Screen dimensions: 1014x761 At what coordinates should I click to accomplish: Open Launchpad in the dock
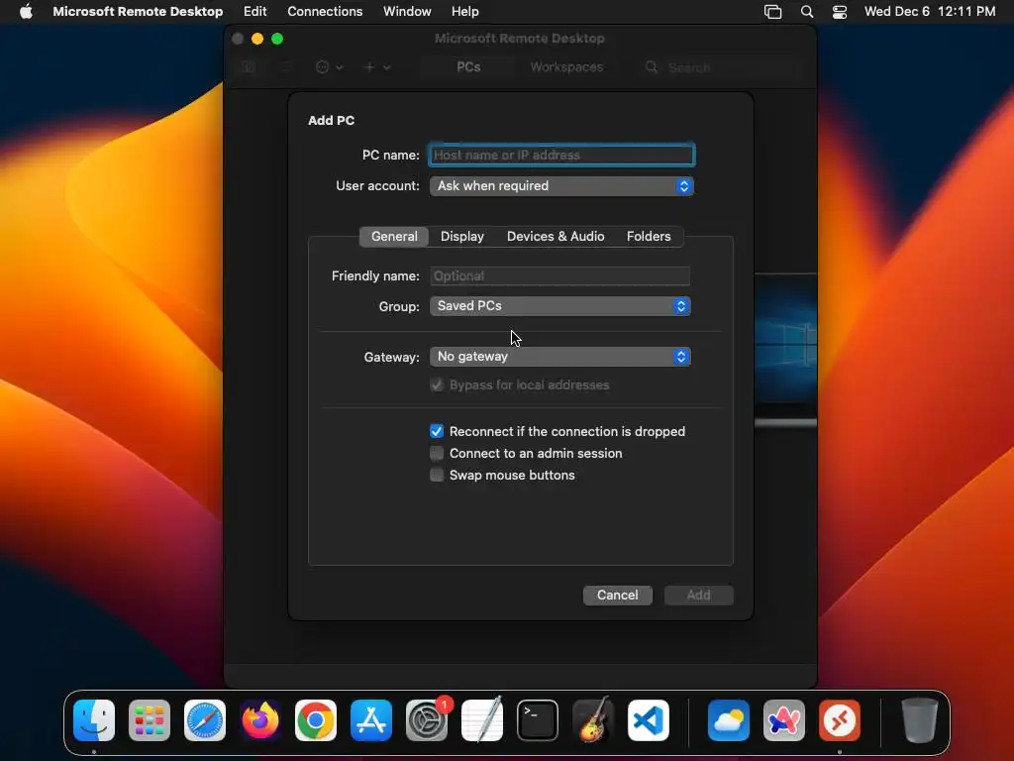(x=150, y=720)
